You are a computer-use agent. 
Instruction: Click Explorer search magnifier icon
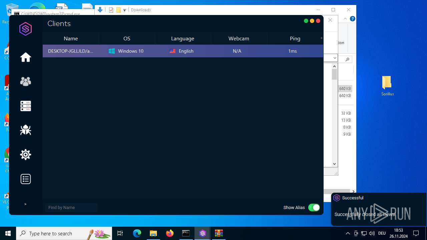[347, 59]
